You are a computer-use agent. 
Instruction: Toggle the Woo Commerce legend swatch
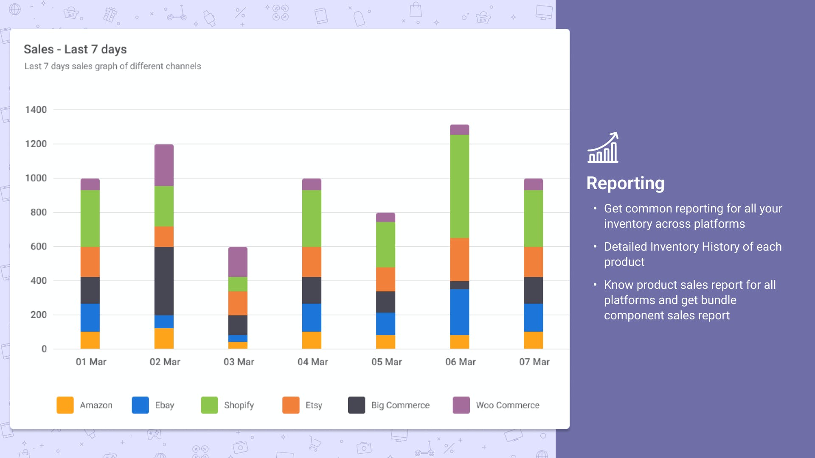click(461, 405)
